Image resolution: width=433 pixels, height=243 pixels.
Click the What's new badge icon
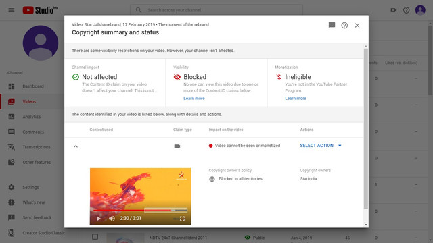tap(12, 202)
